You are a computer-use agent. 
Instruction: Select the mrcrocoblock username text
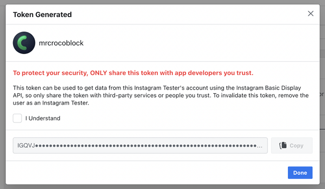(x=61, y=43)
